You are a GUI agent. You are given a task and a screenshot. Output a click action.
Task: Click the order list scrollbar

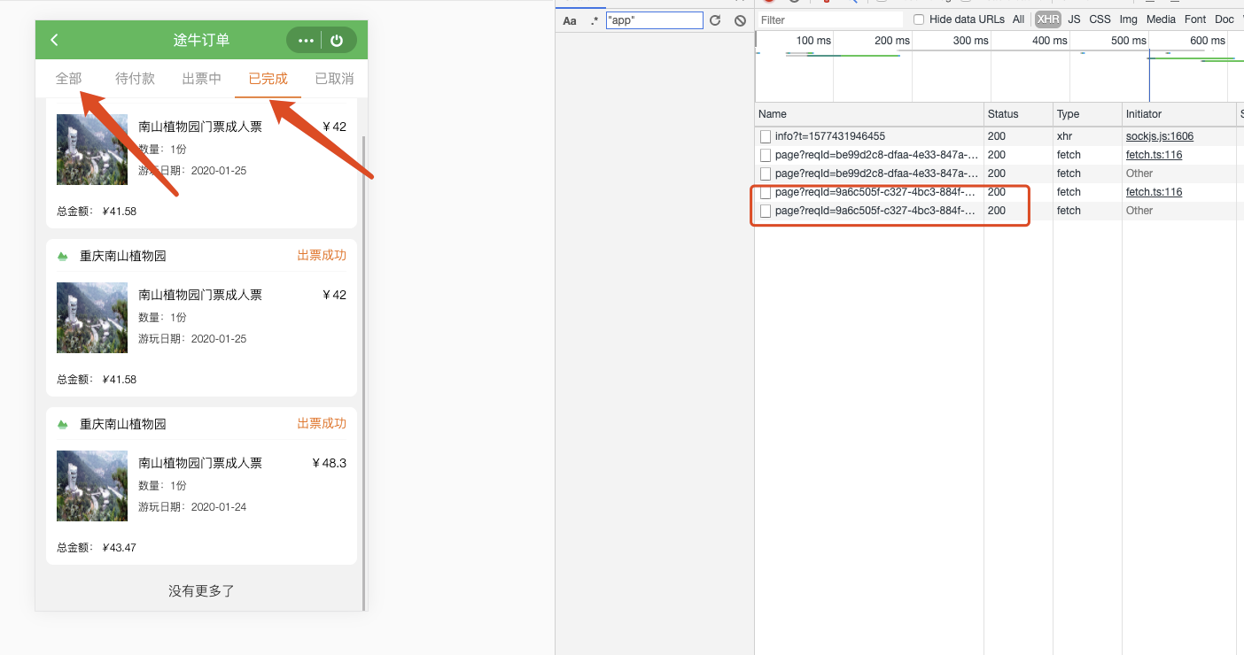click(x=363, y=372)
